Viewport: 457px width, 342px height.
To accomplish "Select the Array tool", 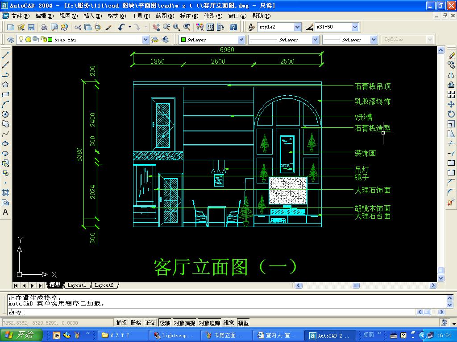I will 451,94.
